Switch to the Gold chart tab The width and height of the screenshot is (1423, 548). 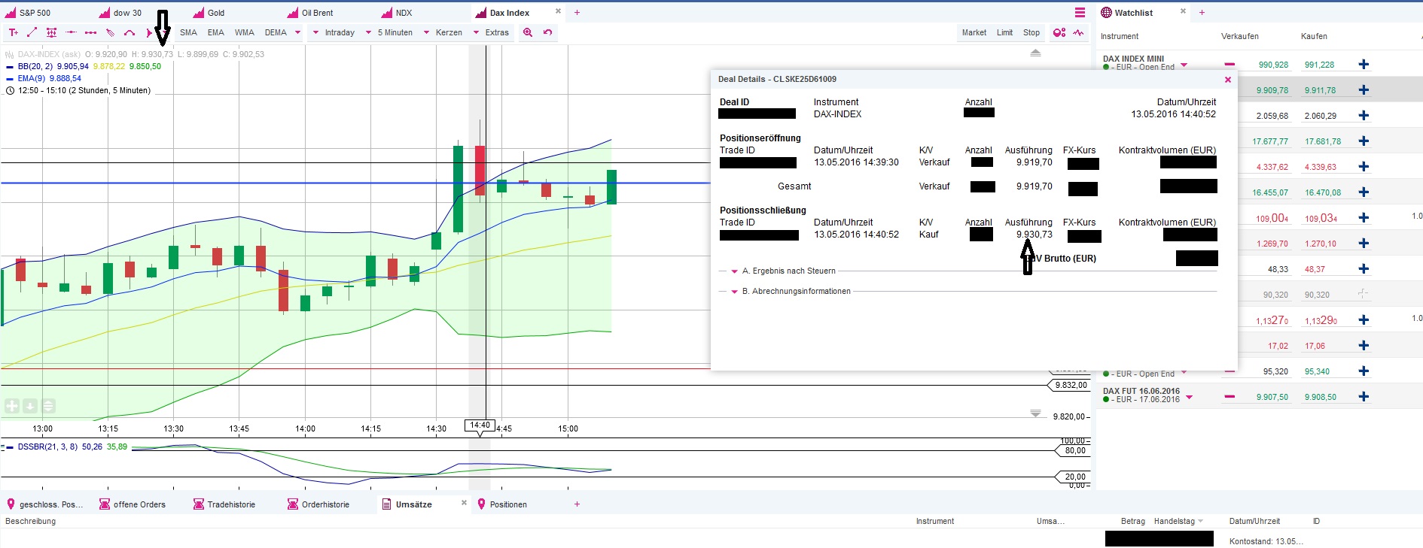215,13
